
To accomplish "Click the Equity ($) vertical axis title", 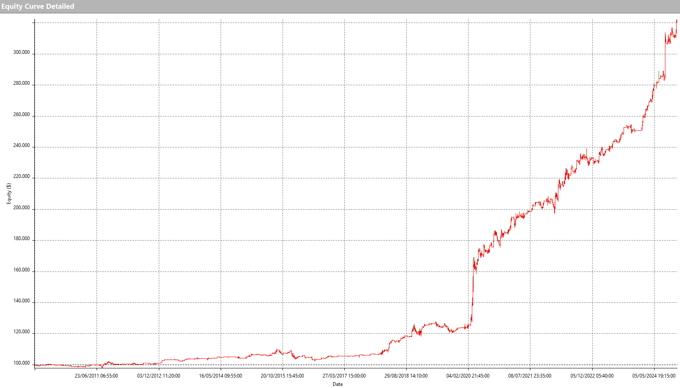I will tap(8, 193).
